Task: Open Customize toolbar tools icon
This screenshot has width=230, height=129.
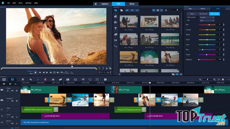Action: (23, 79)
